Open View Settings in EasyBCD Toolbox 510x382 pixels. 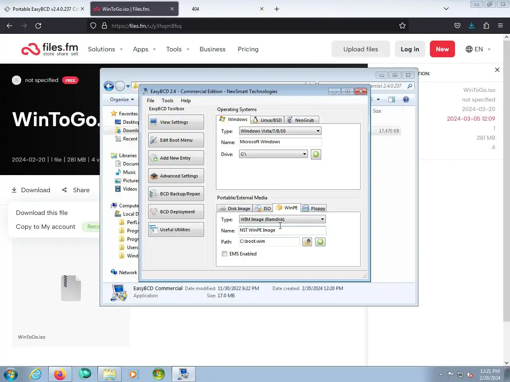pyautogui.click(x=176, y=122)
